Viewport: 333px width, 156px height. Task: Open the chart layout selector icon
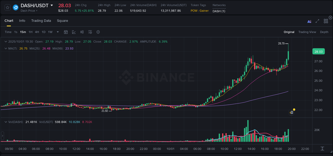[x=326, y=21]
